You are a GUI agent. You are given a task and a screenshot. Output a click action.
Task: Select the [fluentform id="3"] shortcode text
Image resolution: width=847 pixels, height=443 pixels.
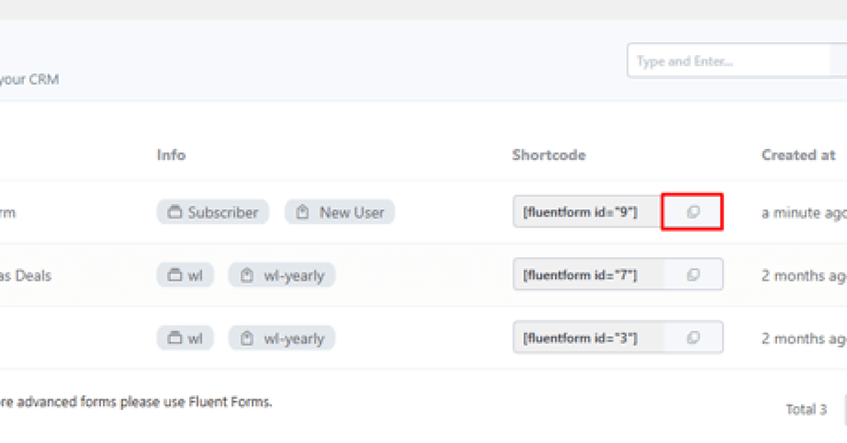point(580,337)
